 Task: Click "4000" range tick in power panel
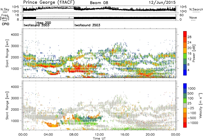[x=15, y=35]
